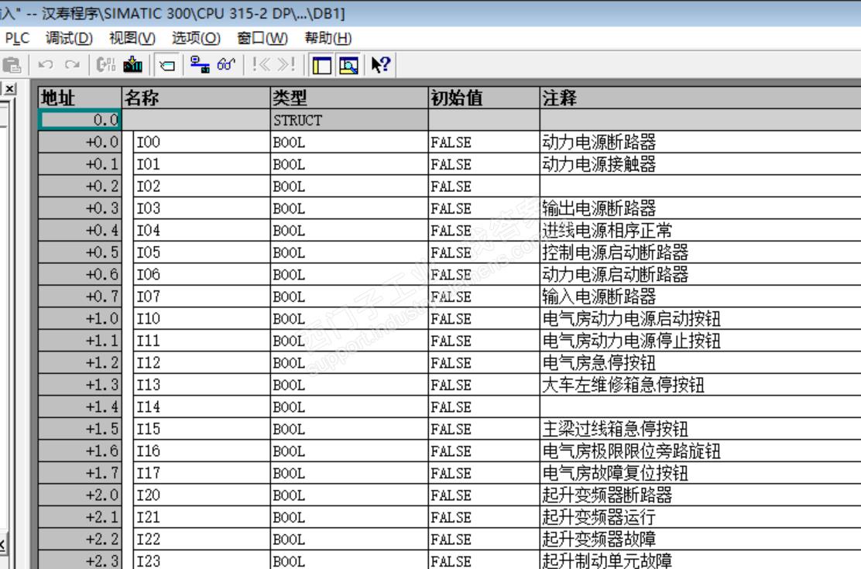Click the Download to PLC icon

point(133,65)
